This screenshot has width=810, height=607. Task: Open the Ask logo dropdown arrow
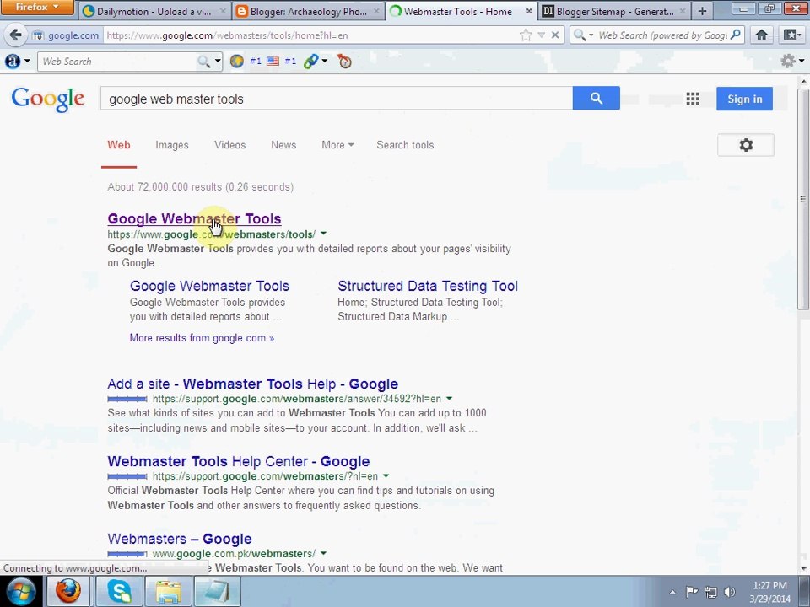pyautogui.click(x=27, y=62)
